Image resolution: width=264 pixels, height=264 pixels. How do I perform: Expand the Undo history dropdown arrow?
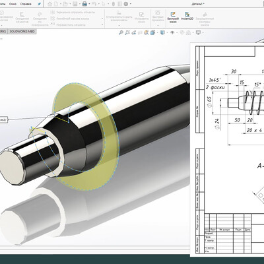tap(99, 4)
